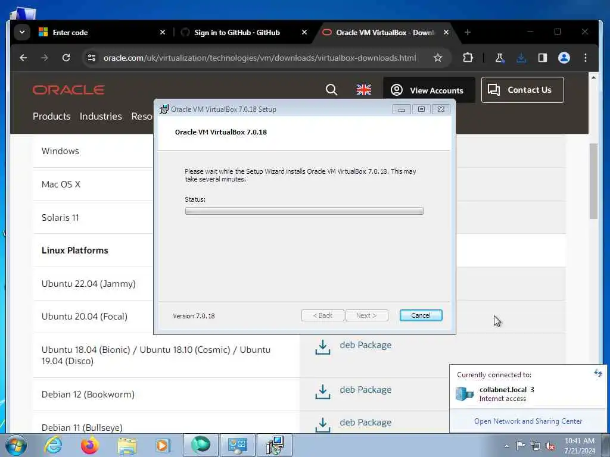Screen dimensions: 610x457
Task: Open the taskbar clock 10:41 AM
Action: click(x=579, y=446)
